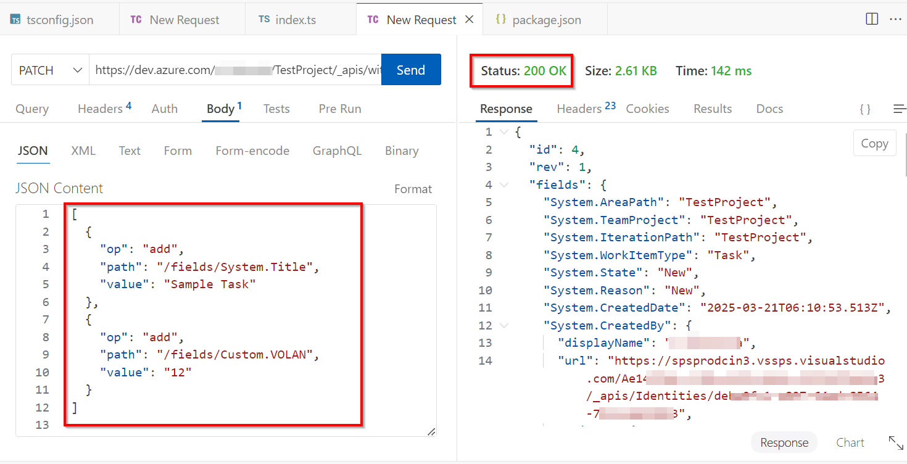Select the JSON body type
The image size is (907, 464).
click(x=33, y=151)
